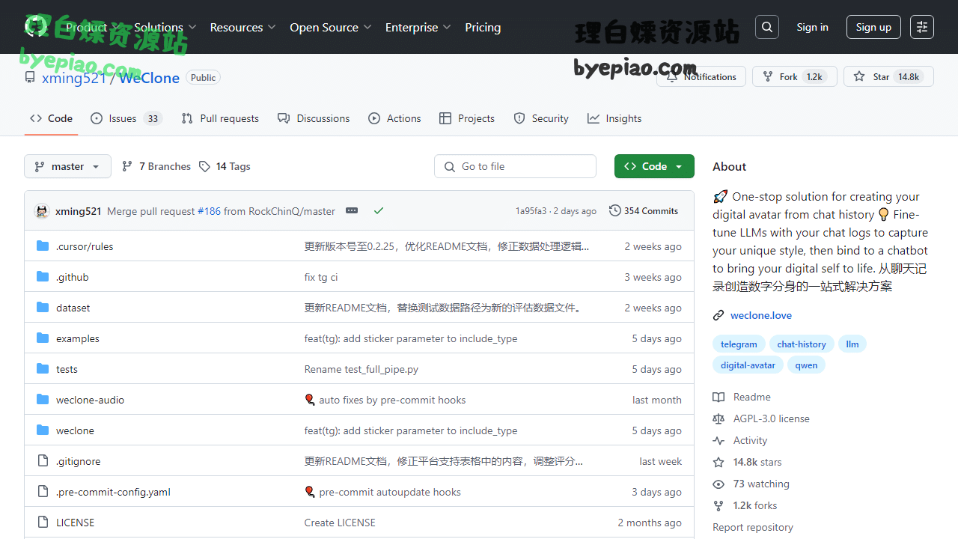This screenshot has width=958, height=539.
Task: Click folder icon of dataset row
Action: pos(43,307)
